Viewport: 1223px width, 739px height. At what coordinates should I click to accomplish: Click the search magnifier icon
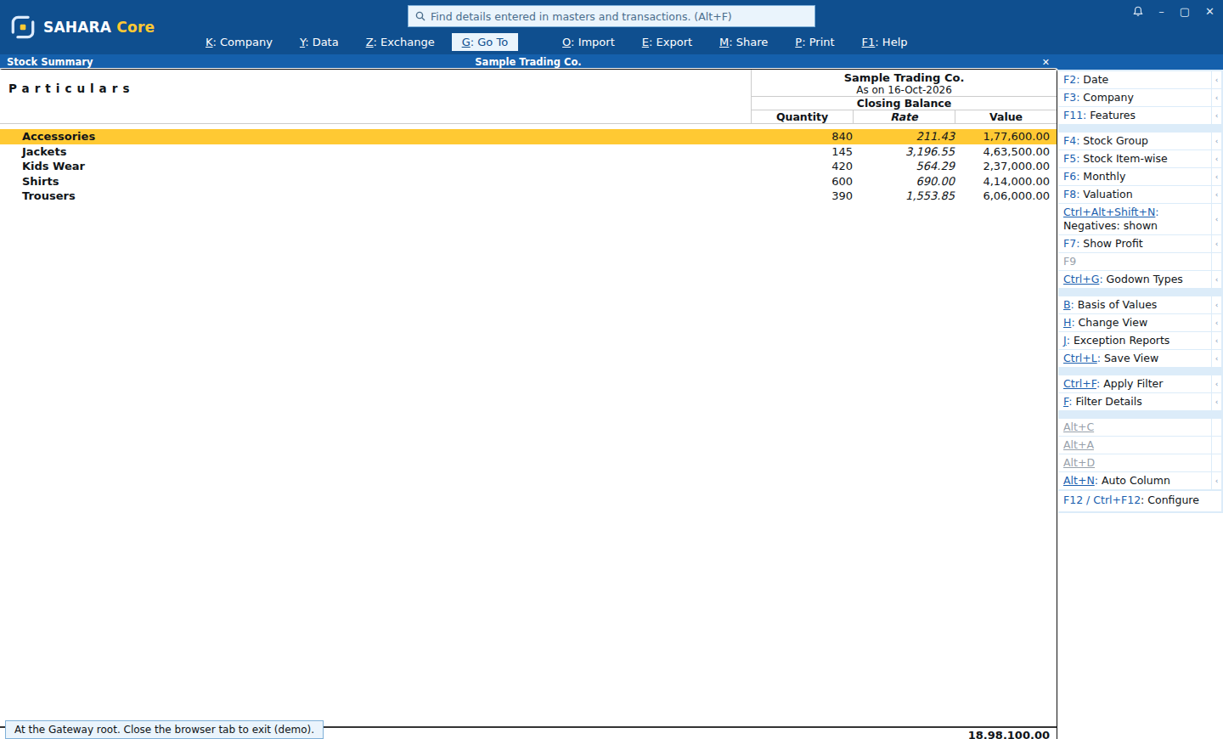pyautogui.click(x=420, y=16)
